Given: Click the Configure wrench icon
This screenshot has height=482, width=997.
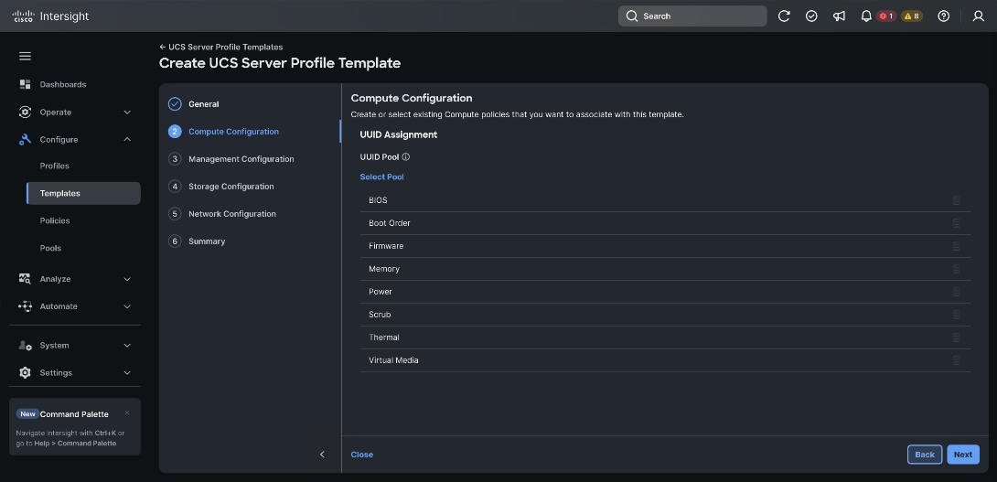Looking at the screenshot, I should [x=25, y=139].
